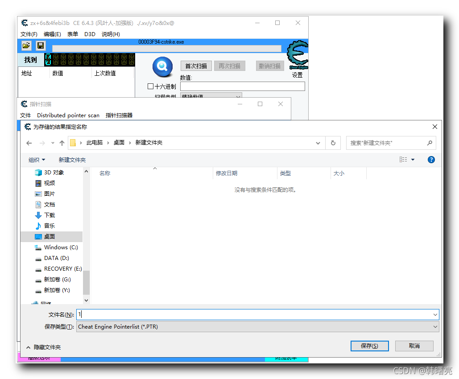
Task: Select 桌面 in the sidebar
Action: click(x=52, y=236)
